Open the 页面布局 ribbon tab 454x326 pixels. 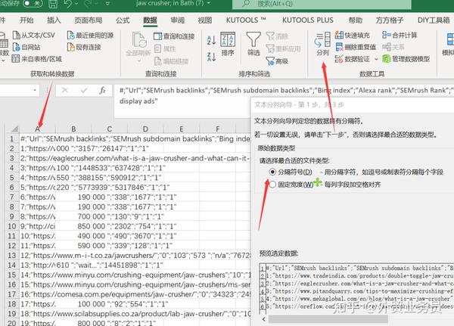point(89,20)
